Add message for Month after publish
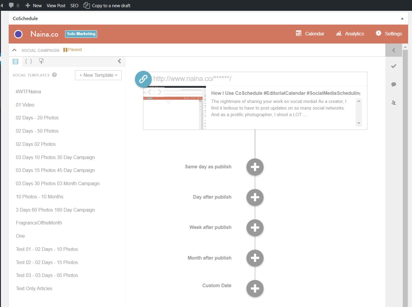Image resolution: width=412 pixels, height=307 pixels. pos(255,258)
